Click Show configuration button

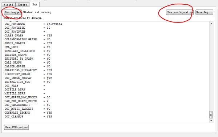pos(180,12)
